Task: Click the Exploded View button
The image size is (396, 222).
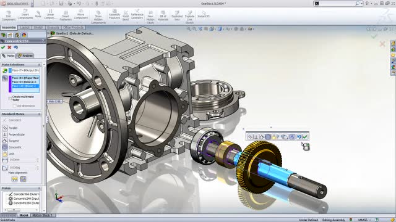Action: (x=177, y=15)
